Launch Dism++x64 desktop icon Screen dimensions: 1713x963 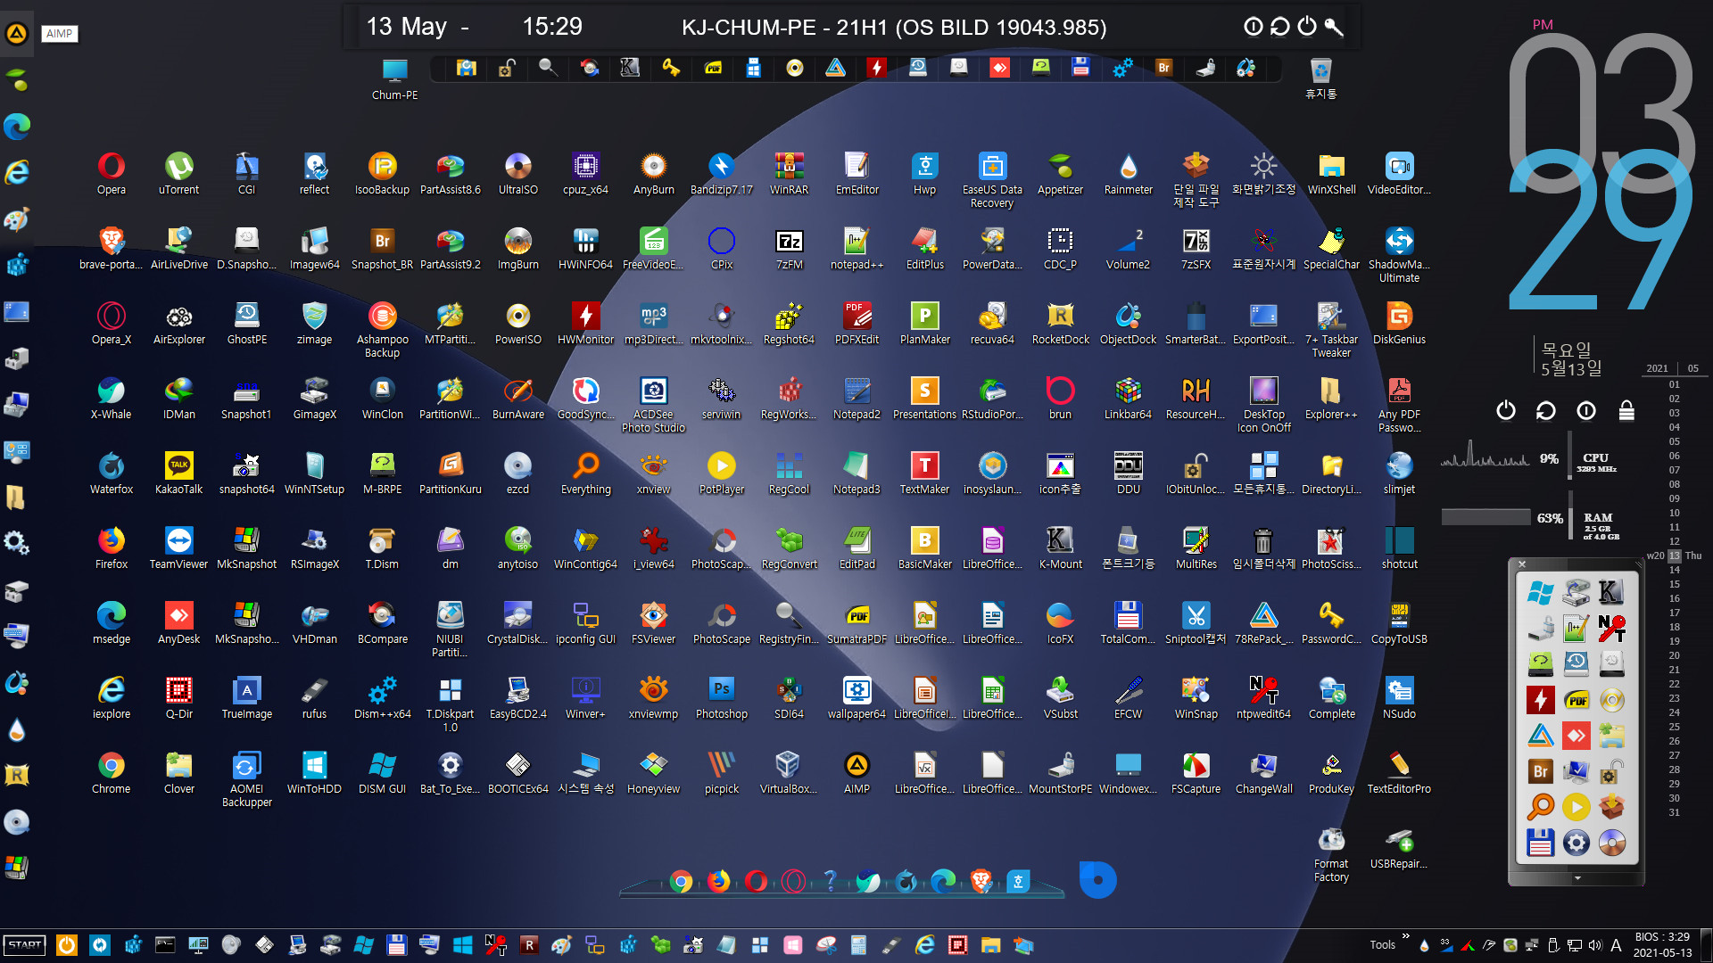click(x=383, y=697)
